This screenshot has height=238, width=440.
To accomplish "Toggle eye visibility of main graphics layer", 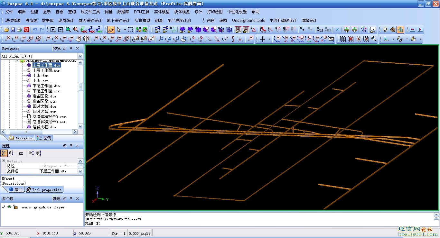I will coord(9,207).
